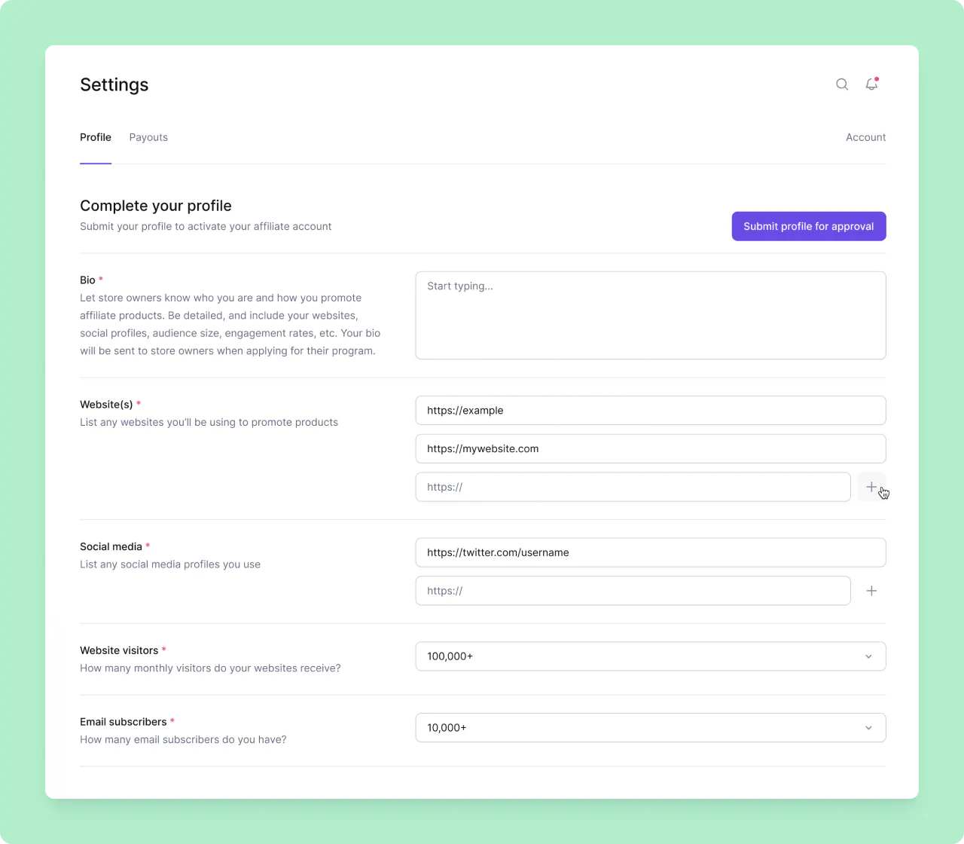Screen dimensions: 964x844
Task: Open the notifications bell
Action: tap(871, 84)
